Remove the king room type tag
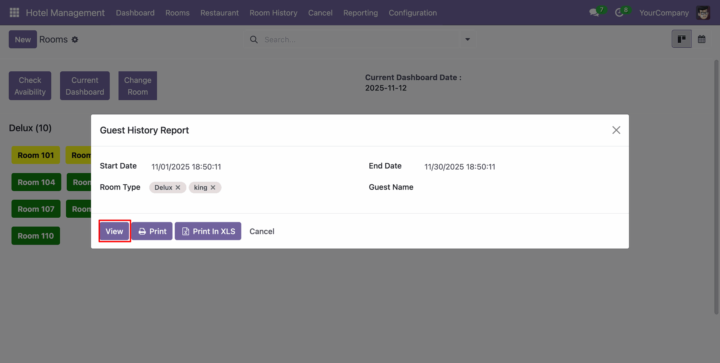 pos(213,187)
